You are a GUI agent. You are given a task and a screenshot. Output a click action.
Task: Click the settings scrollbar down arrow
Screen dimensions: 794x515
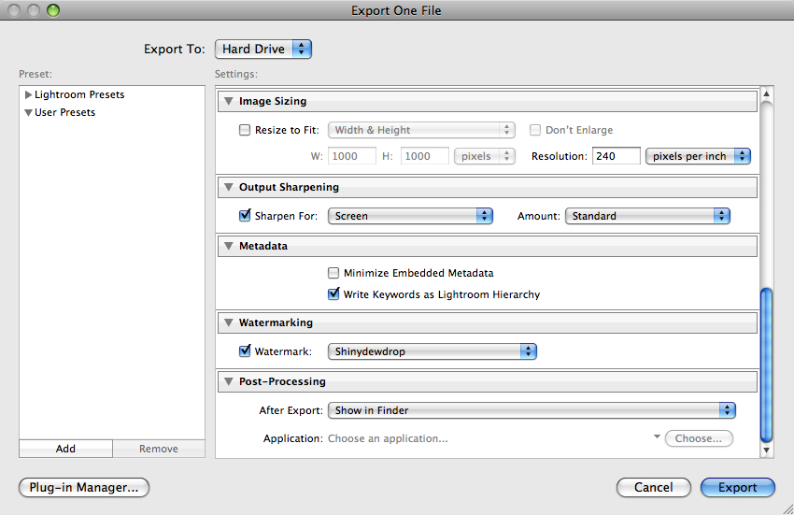767,451
